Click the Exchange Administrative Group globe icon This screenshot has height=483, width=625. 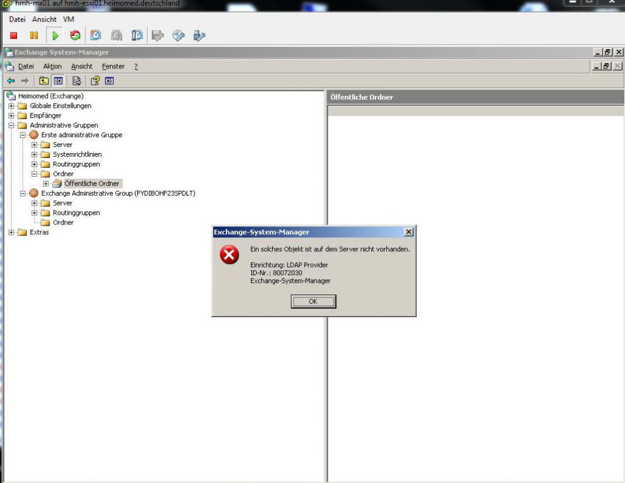[34, 193]
